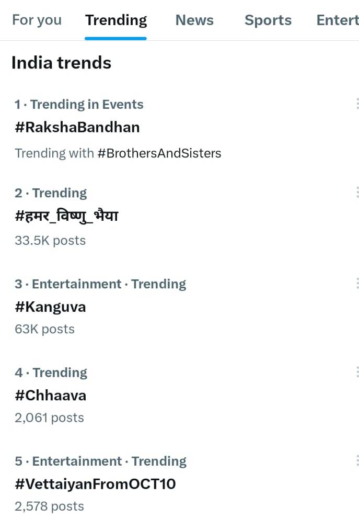Image resolution: width=359 pixels, height=530 pixels.
Task: View the #BrothersAndSisters hashtag
Action: (x=159, y=153)
